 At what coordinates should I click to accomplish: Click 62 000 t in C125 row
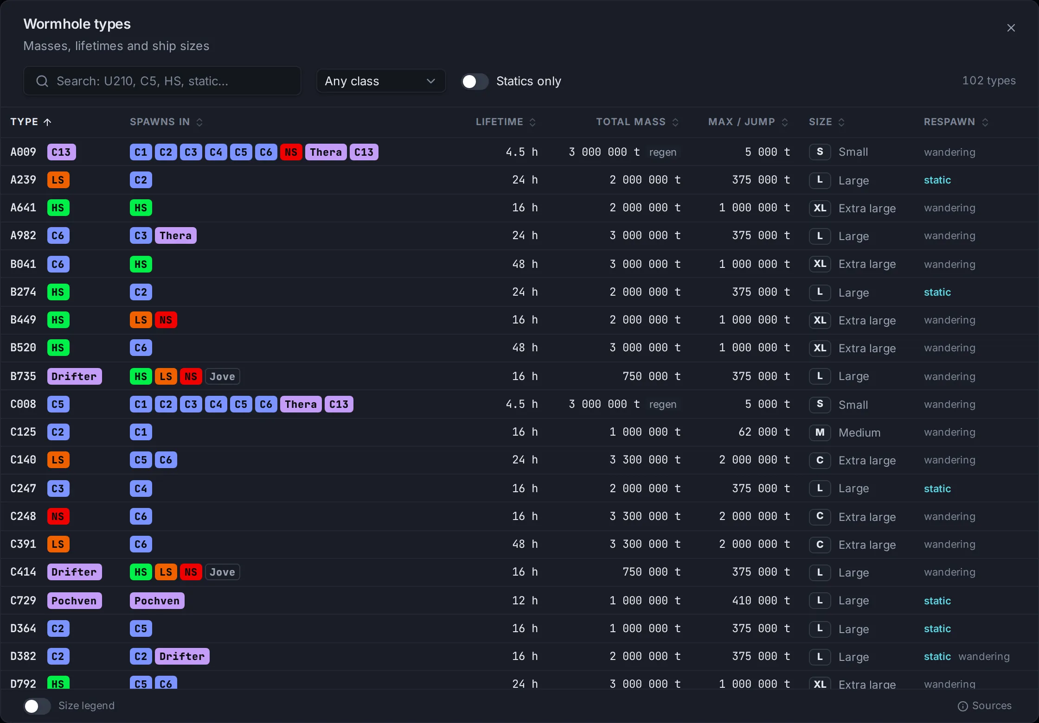coord(764,432)
